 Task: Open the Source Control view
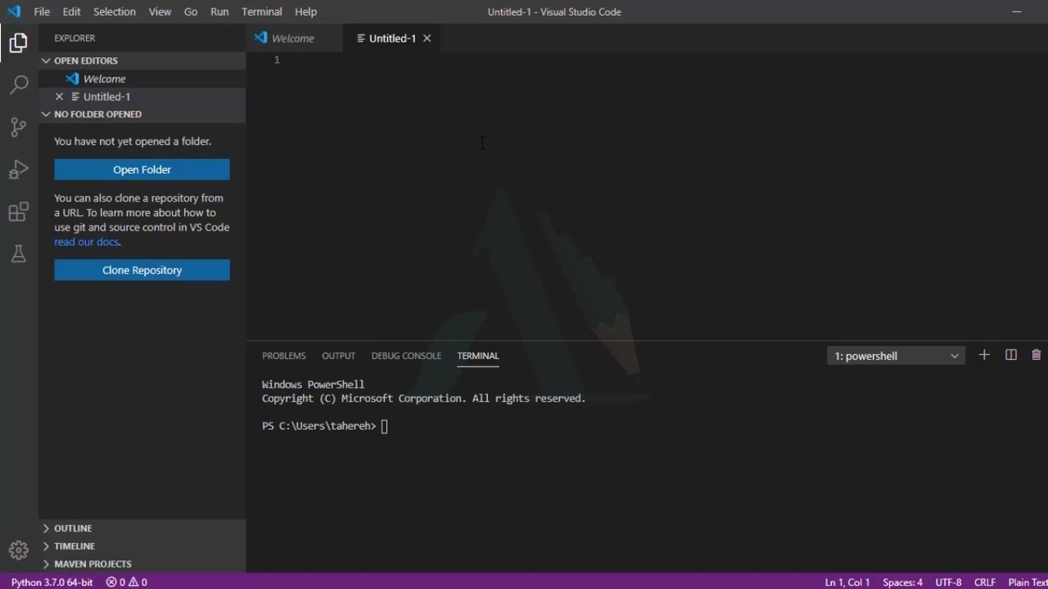(18, 127)
